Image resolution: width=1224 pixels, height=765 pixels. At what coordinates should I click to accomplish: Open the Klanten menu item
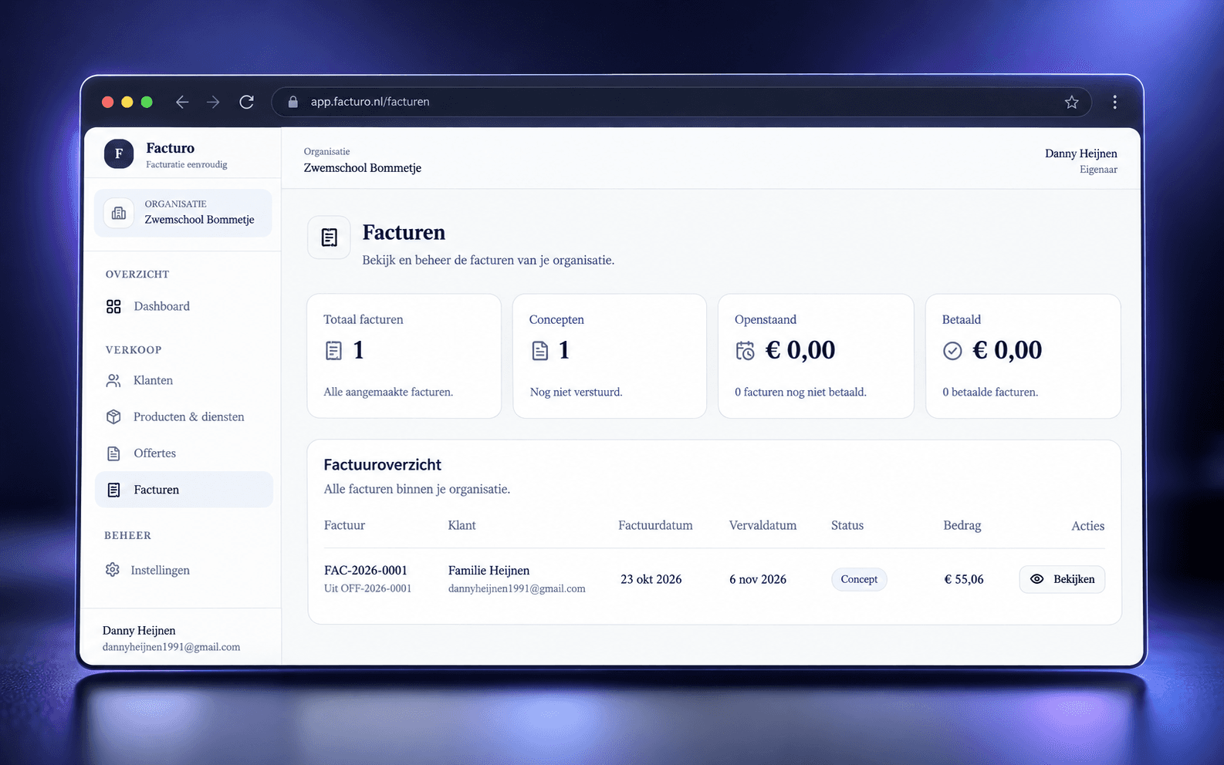coord(184,380)
